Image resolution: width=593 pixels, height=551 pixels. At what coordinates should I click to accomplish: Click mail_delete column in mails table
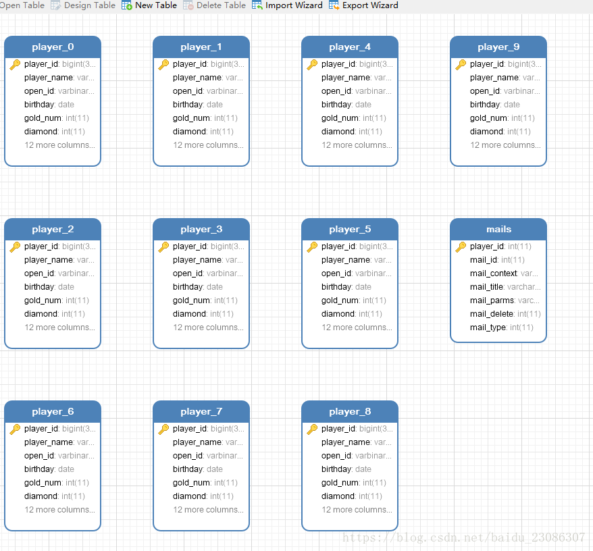coord(505,314)
